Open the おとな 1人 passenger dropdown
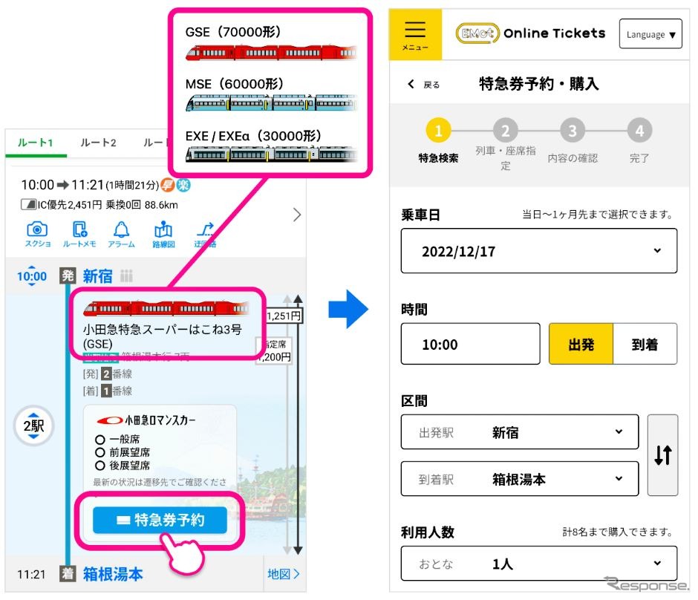698x600 pixels. tap(538, 564)
